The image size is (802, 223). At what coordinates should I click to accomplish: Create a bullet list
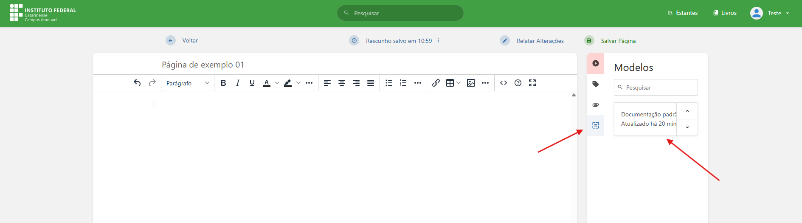pos(389,83)
